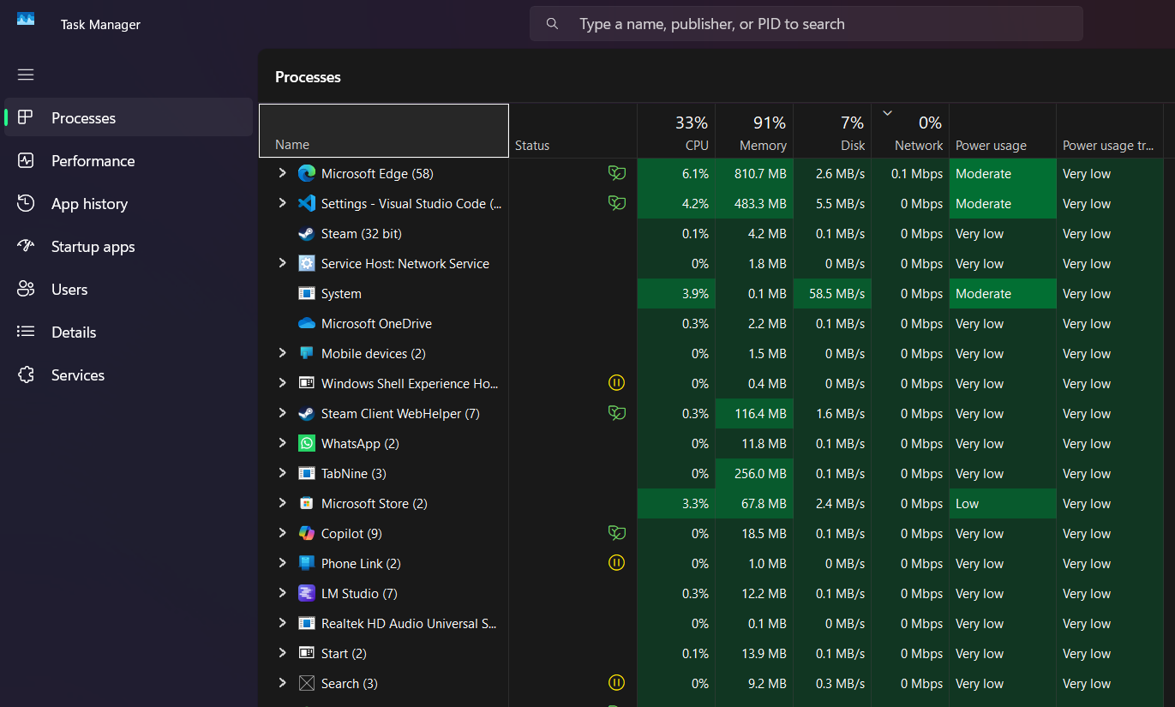Click efficiency leaf icon for Copilot

pyautogui.click(x=616, y=533)
